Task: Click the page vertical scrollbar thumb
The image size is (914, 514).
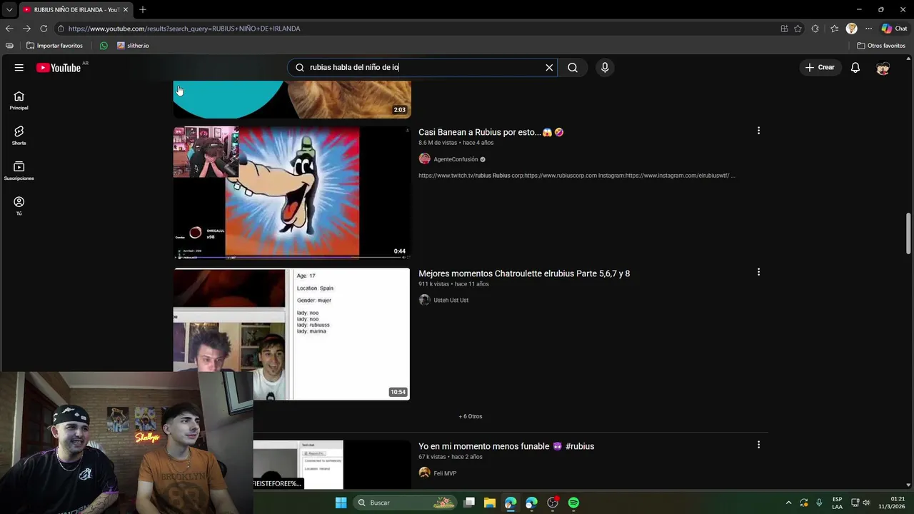Action: pos(908,233)
